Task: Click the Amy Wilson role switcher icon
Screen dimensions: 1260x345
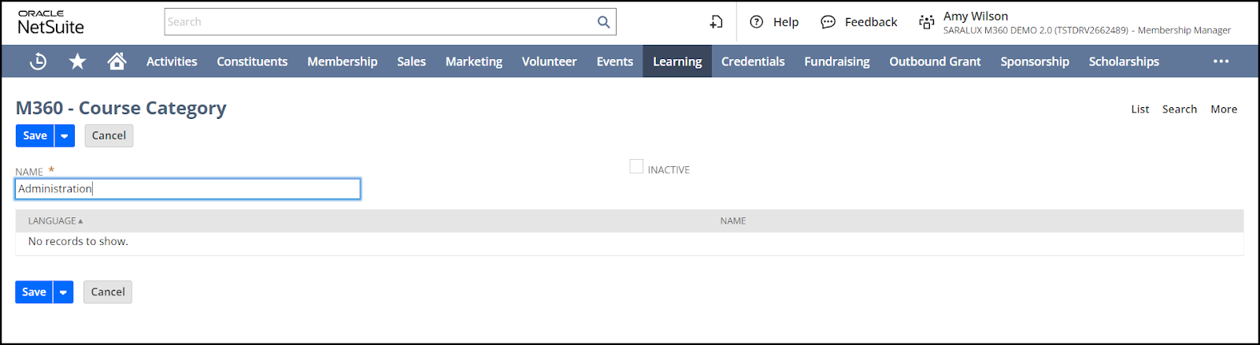Action: [x=927, y=22]
